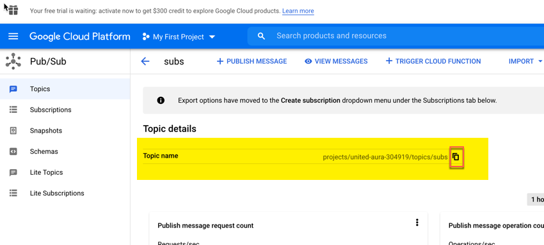Click the Topic name label
Image resolution: width=544 pixels, height=245 pixels.
(161, 156)
